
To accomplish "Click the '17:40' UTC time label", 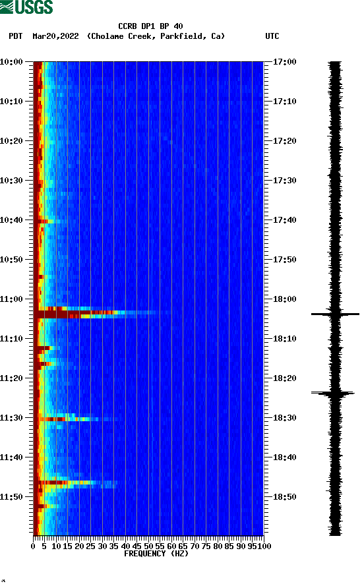I will point(284,220).
